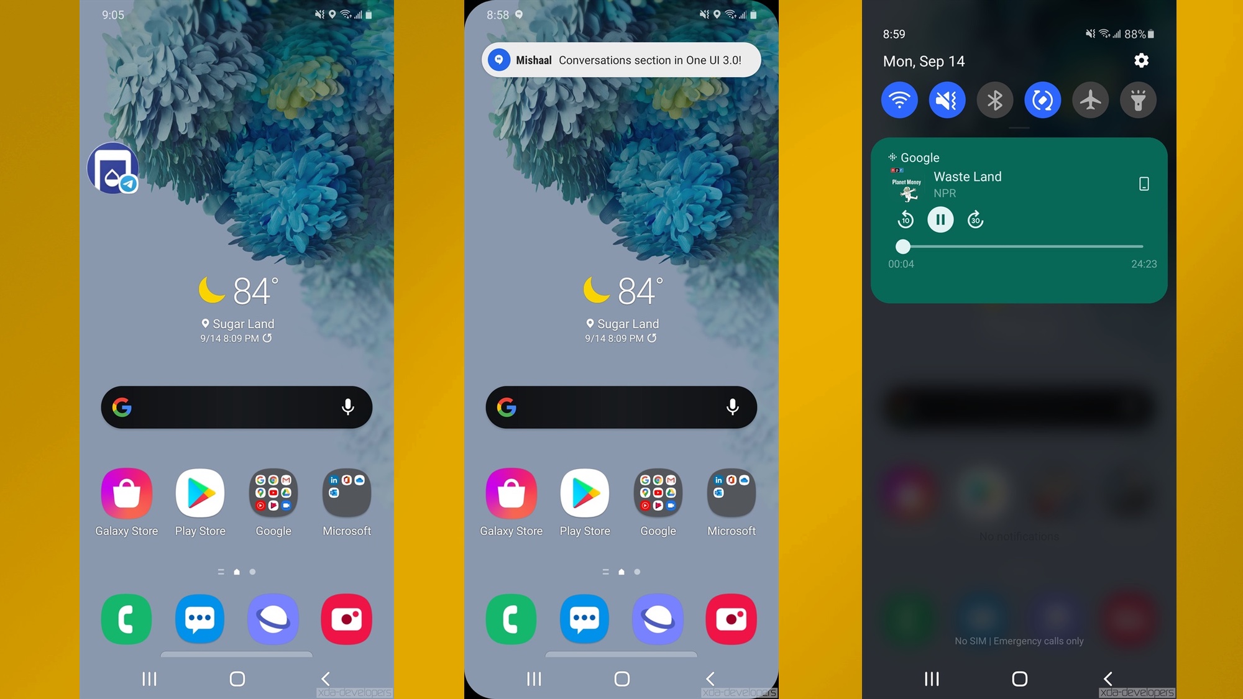
Task: Drag the podcast playback progress slider
Action: [x=903, y=246]
